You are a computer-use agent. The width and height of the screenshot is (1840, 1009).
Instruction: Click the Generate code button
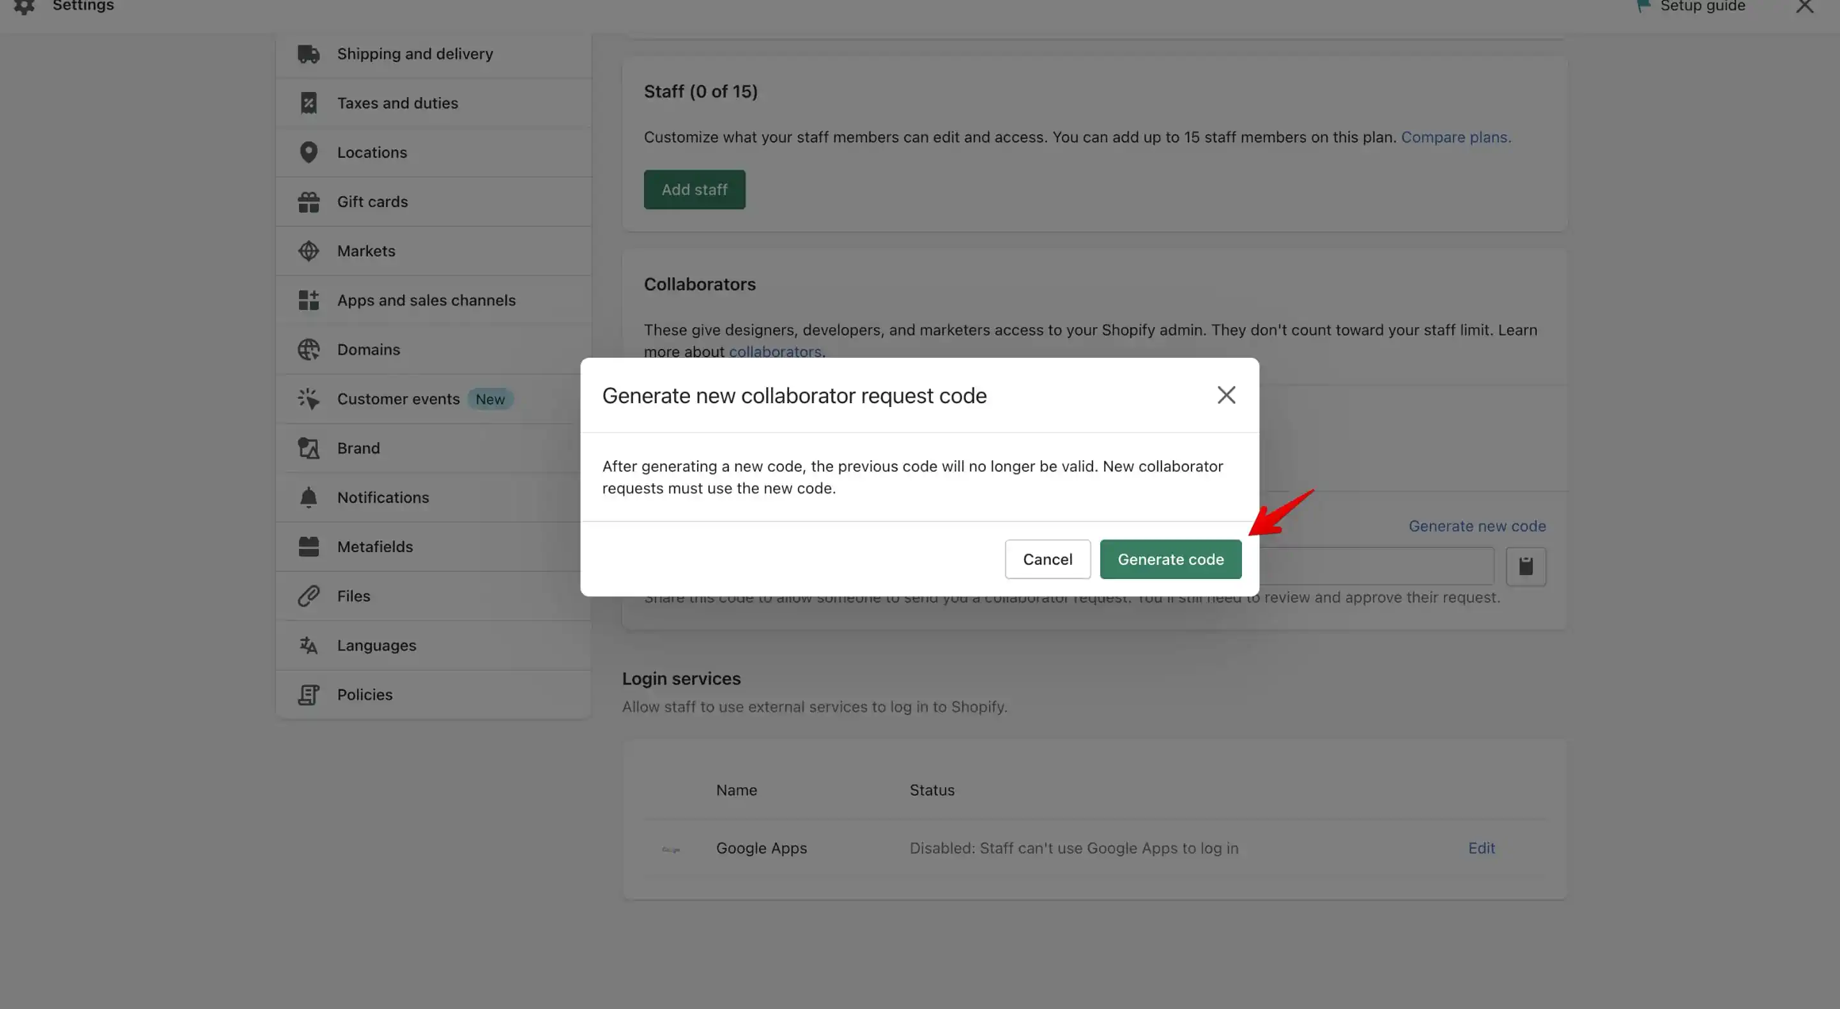1170,560
